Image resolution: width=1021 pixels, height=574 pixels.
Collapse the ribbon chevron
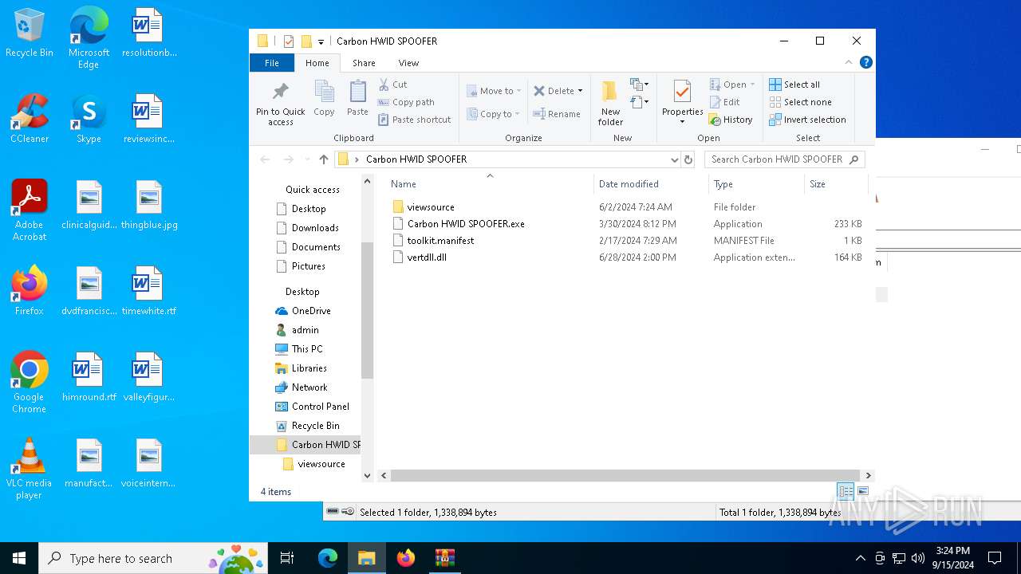pos(849,62)
